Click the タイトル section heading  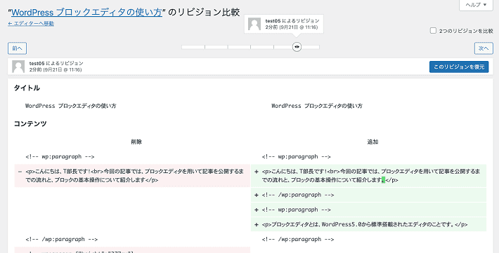[x=27, y=88]
